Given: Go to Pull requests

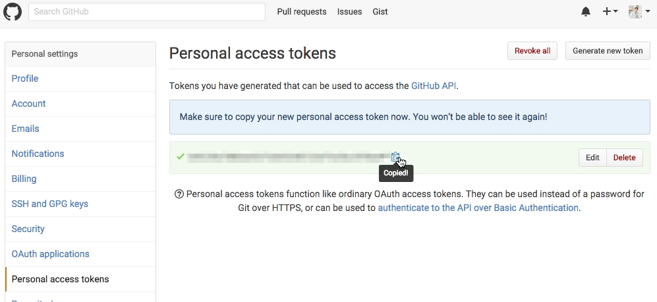Looking at the screenshot, I should point(302,12).
